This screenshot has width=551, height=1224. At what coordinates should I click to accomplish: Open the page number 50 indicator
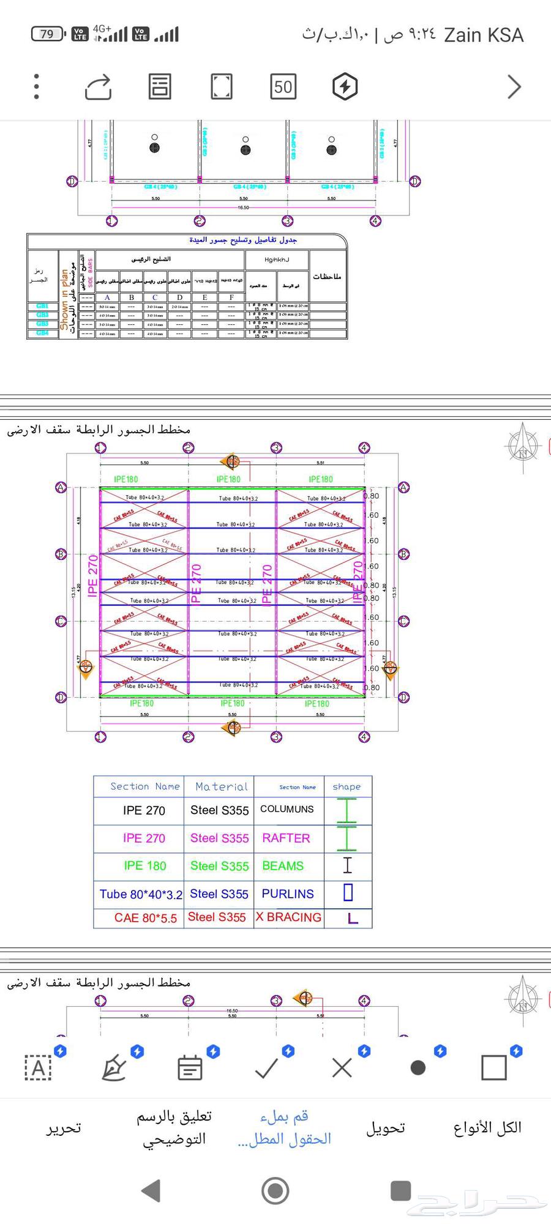click(x=283, y=86)
